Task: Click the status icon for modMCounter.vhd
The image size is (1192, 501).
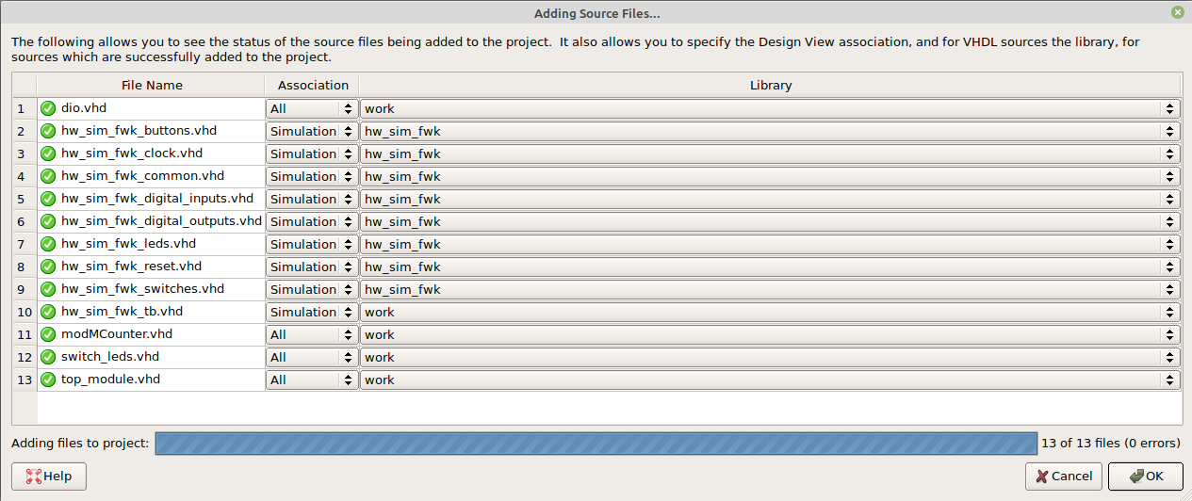Action: click(x=48, y=334)
